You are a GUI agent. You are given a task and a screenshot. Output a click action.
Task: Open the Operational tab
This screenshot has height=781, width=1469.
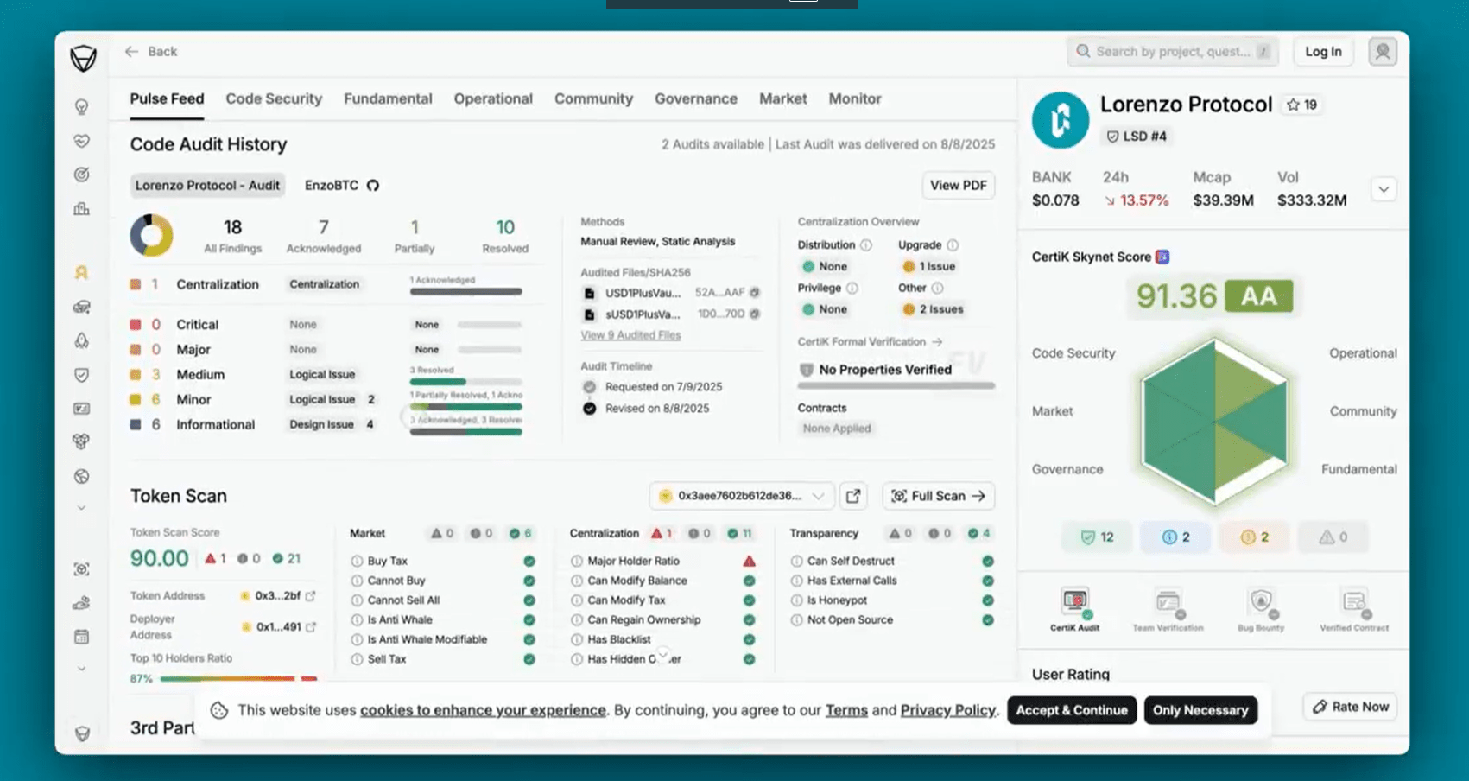(x=493, y=99)
